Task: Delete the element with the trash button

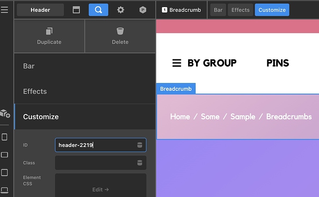Action: click(x=120, y=36)
